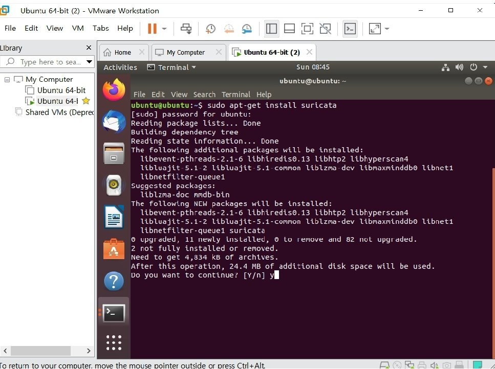This screenshot has height=369, width=495.
Task: Click the Library search field
Action: (x=46, y=62)
